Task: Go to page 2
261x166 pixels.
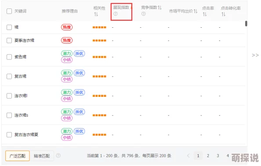Action: (208, 156)
